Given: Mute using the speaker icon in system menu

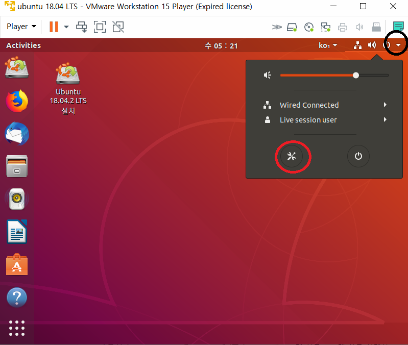Looking at the screenshot, I should pos(268,75).
